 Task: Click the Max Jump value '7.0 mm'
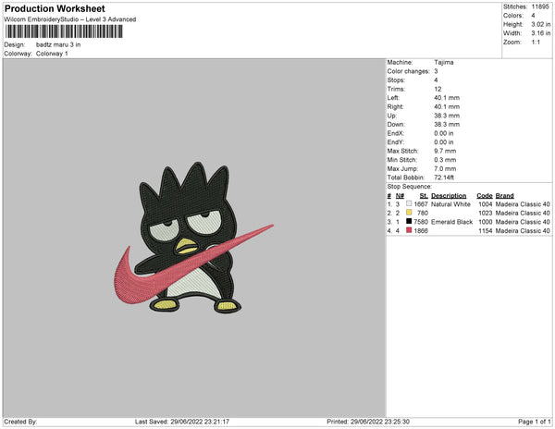point(445,168)
